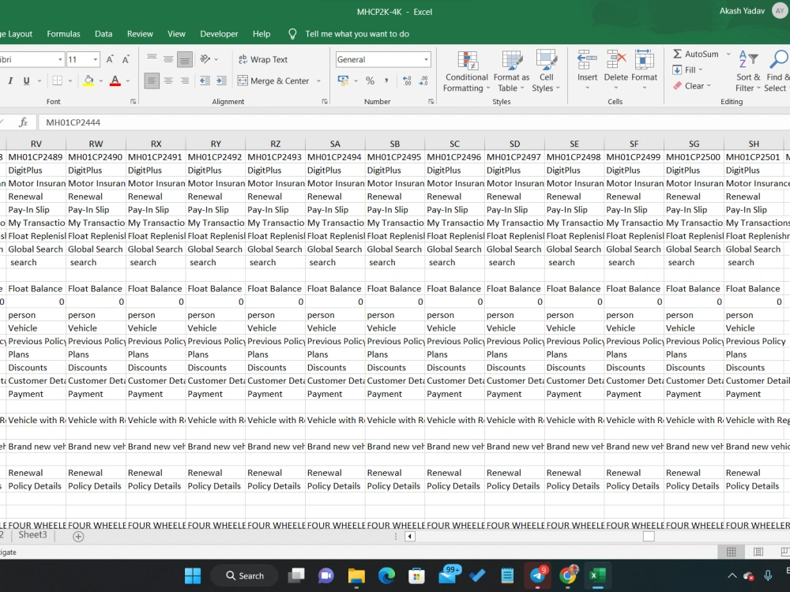Viewport: 790px width, 592px height.
Task: Center cell text horizontally
Action: pos(168,81)
